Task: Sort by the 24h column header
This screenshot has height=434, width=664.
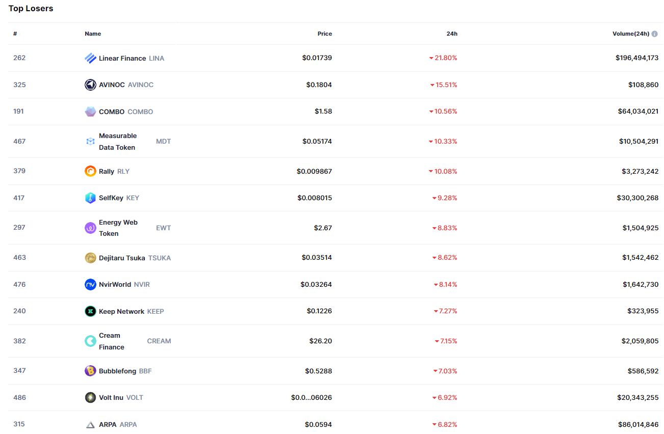Action: tap(452, 34)
